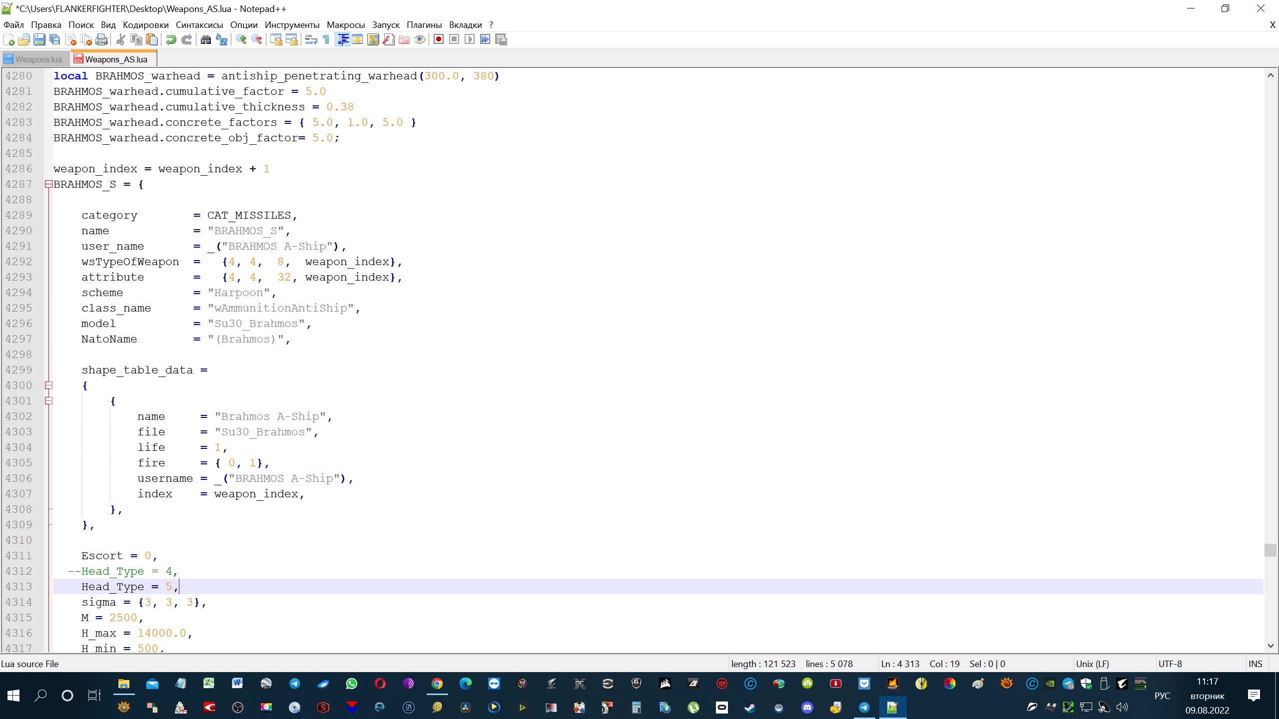The height and width of the screenshot is (719, 1279).
Task: Toggle show all characters pilcrow icon
Action: click(x=326, y=39)
